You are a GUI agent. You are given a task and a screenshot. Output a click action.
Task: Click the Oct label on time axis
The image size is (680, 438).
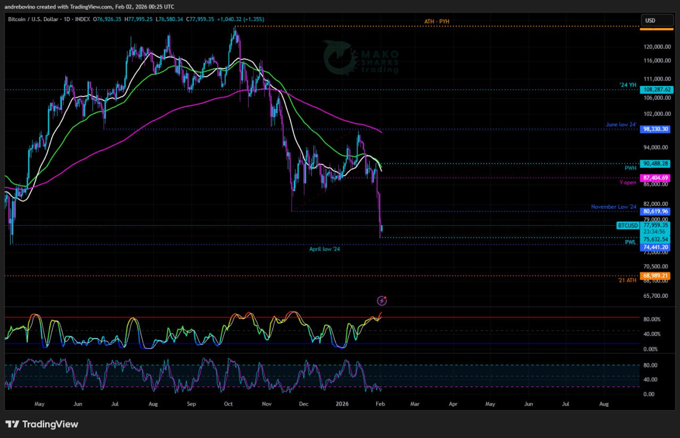click(x=228, y=404)
